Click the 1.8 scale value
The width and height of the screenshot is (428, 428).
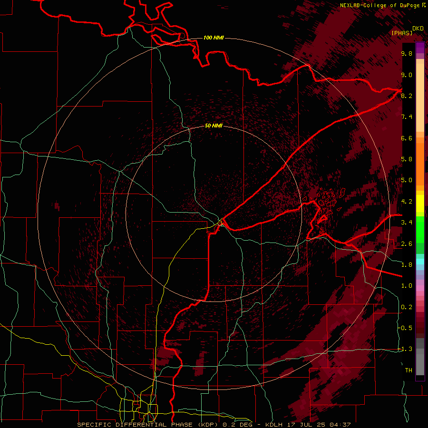[407, 265]
